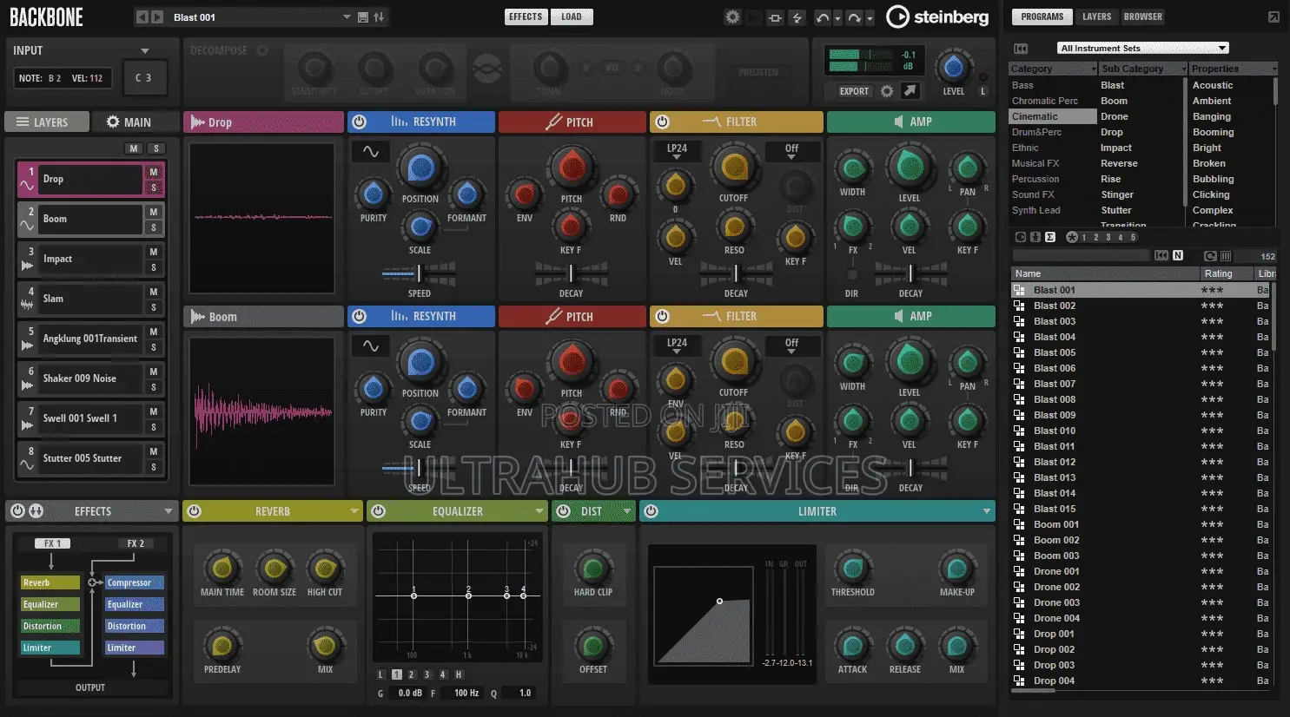Toggle the EQUALIZER effect power button
Screen dimensions: 1290x717
click(378, 511)
